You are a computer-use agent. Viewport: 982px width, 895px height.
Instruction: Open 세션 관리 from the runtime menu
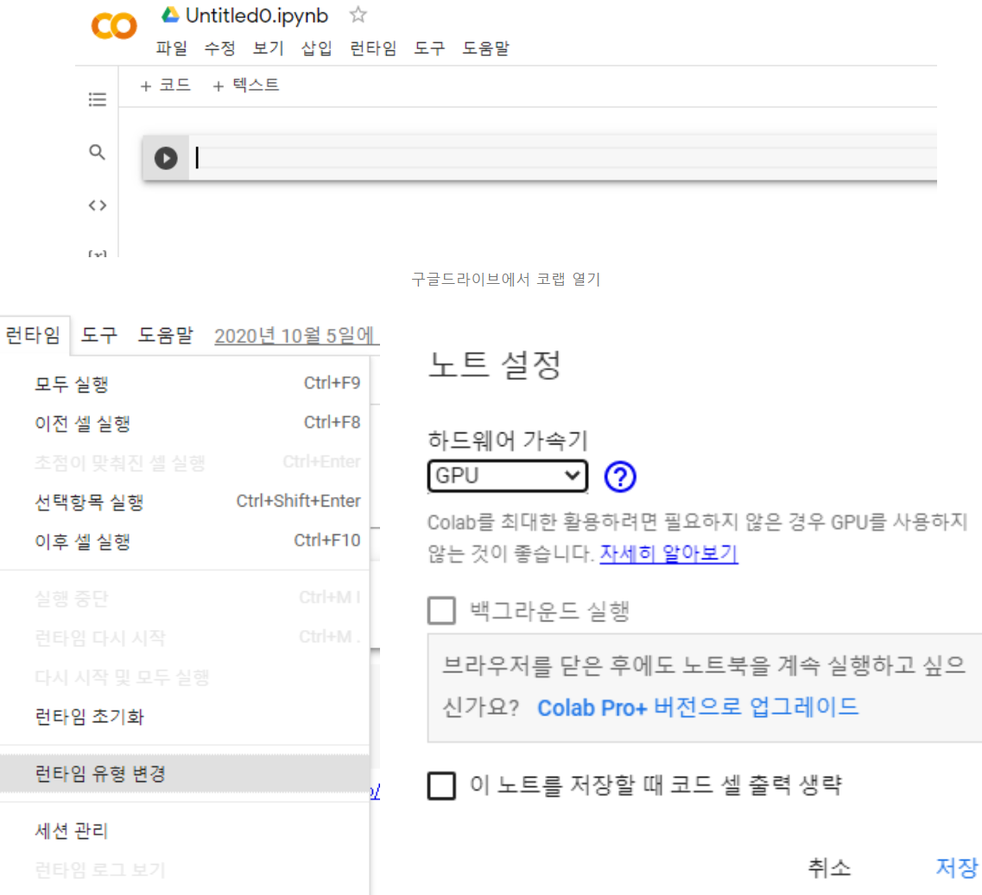click(x=185, y=830)
